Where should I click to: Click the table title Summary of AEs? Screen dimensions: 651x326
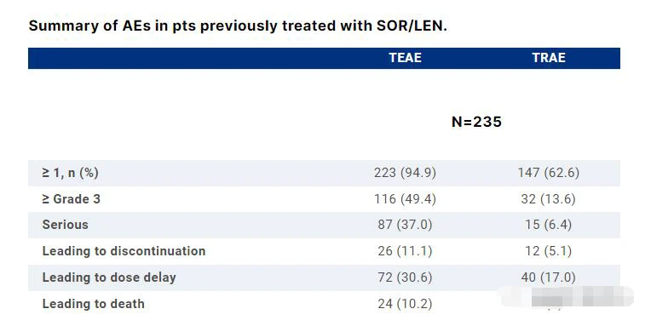238,26
